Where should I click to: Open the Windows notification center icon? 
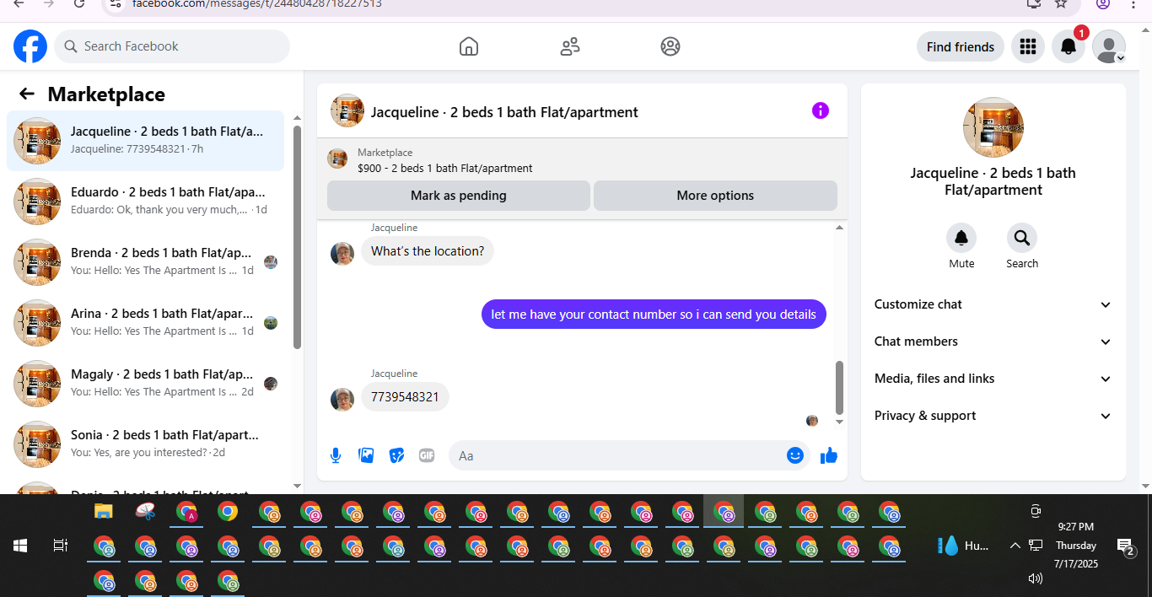[x=1126, y=546]
